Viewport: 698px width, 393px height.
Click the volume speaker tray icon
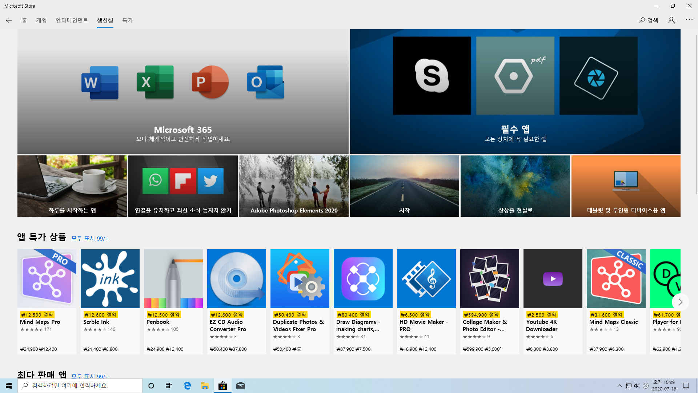[637, 386]
